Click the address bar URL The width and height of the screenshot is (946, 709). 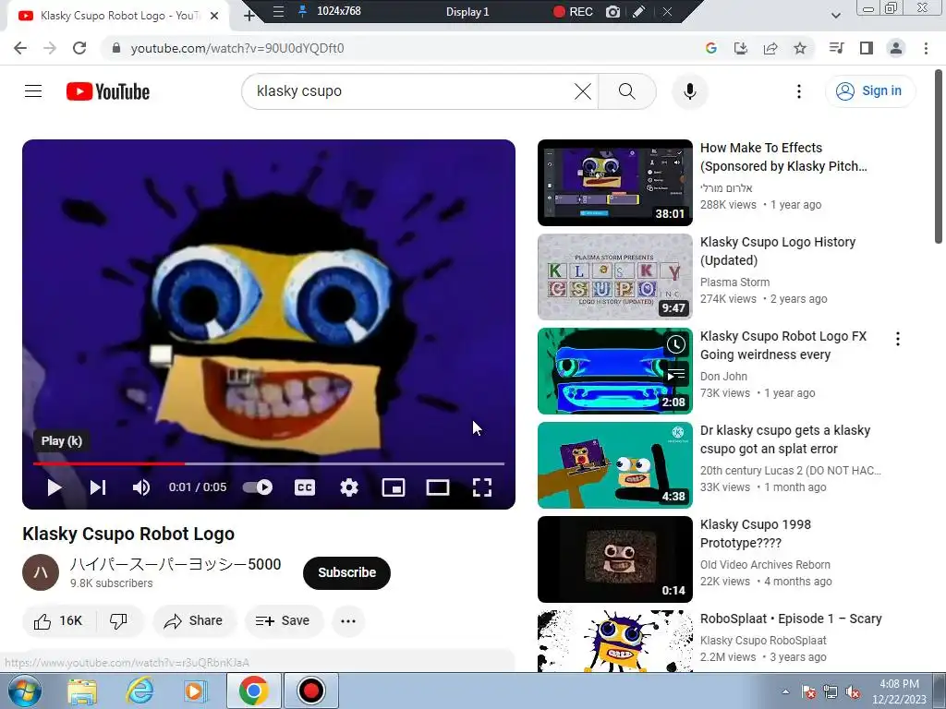(x=237, y=48)
